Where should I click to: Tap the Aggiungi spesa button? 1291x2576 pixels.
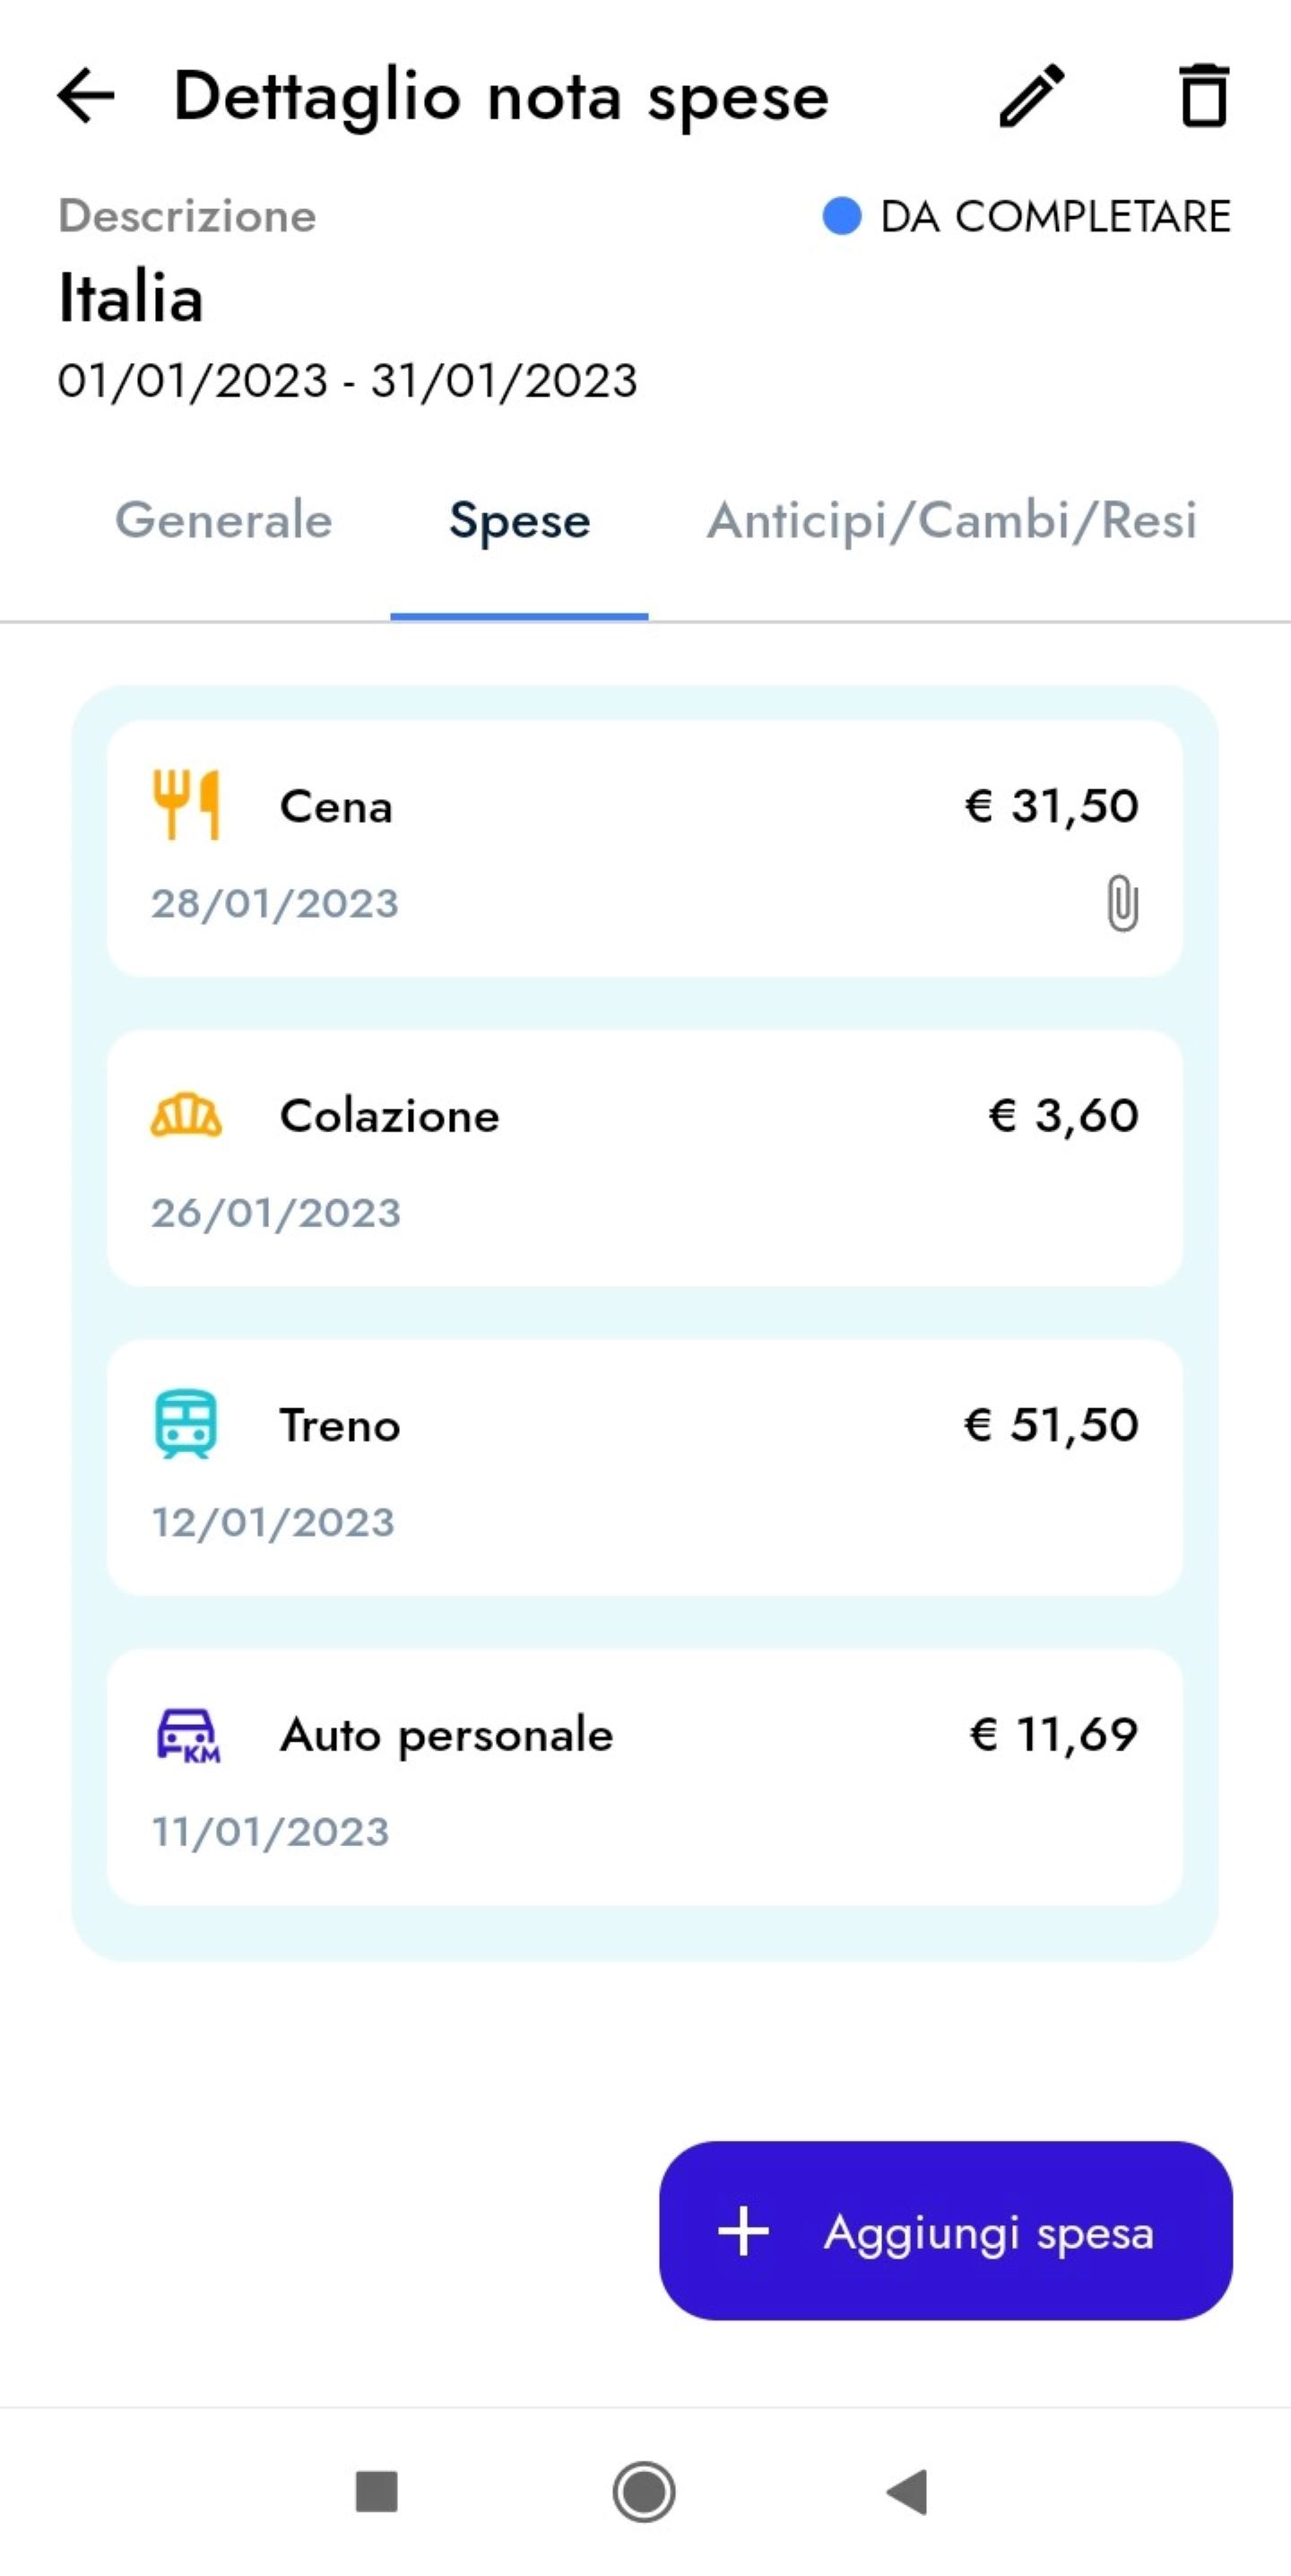[945, 2230]
